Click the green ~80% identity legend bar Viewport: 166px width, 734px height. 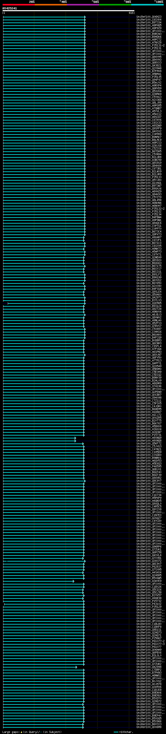[115, 5]
